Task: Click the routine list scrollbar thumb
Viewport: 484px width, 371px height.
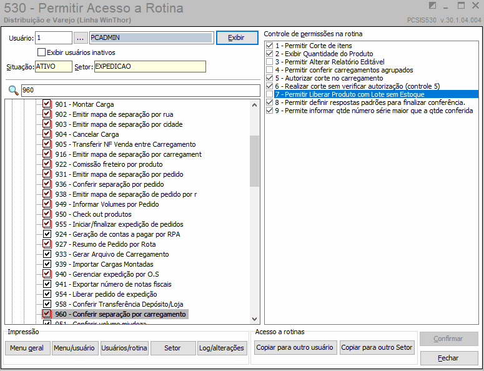Action: point(254,161)
